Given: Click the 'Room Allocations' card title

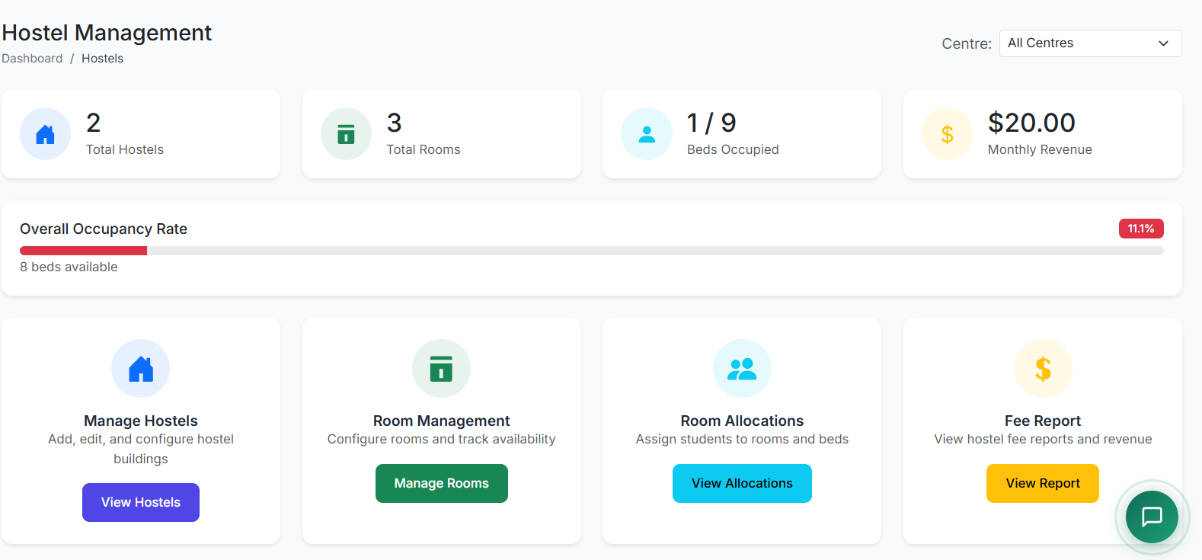Looking at the screenshot, I should (x=742, y=421).
